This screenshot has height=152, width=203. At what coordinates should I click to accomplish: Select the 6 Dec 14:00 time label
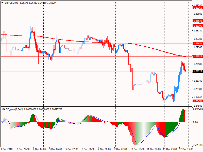(x=88, y=149)
